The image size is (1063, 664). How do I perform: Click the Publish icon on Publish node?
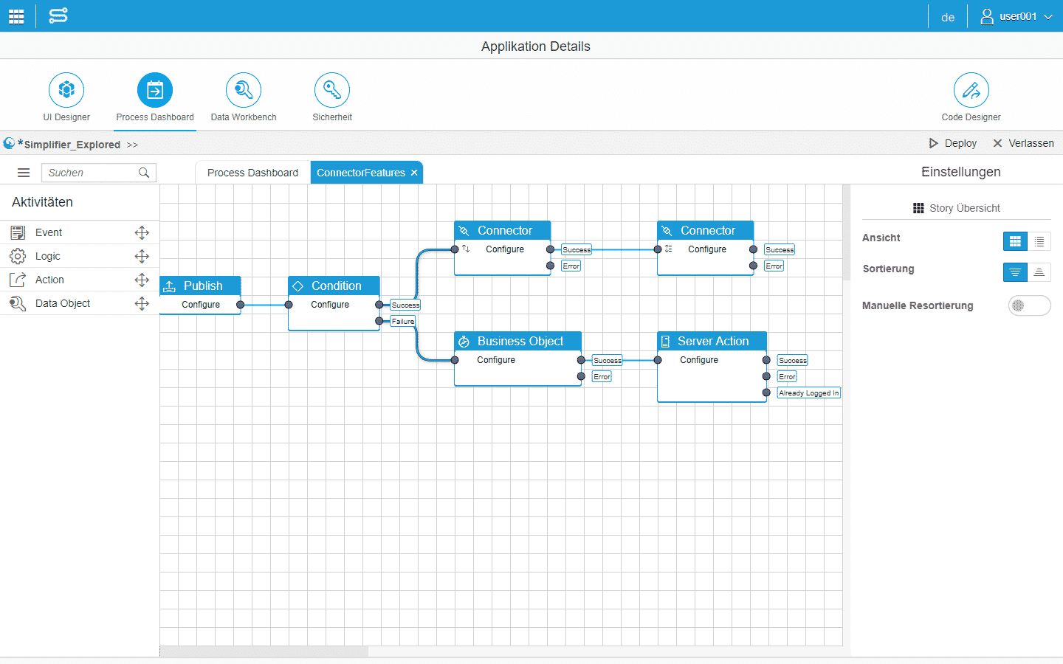point(169,286)
